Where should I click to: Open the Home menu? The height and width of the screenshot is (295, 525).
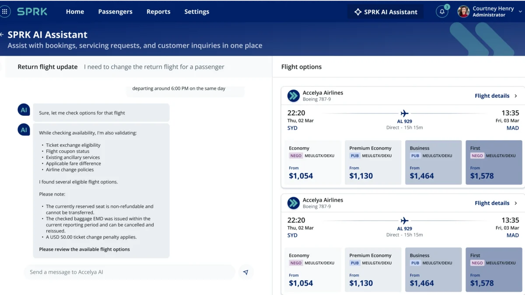point(75,12)
